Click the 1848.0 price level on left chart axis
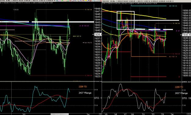The width and height of the screenshot is (191, 115). pos(98,9)
